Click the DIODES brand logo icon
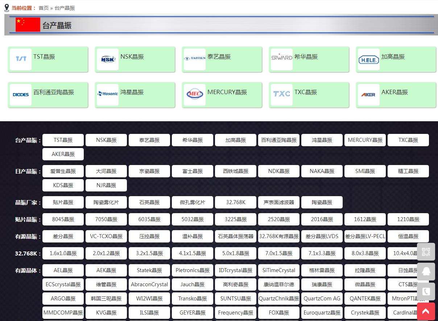Viewport: 438px width, 321px height. pyautogui.click(x=21, y=95)
